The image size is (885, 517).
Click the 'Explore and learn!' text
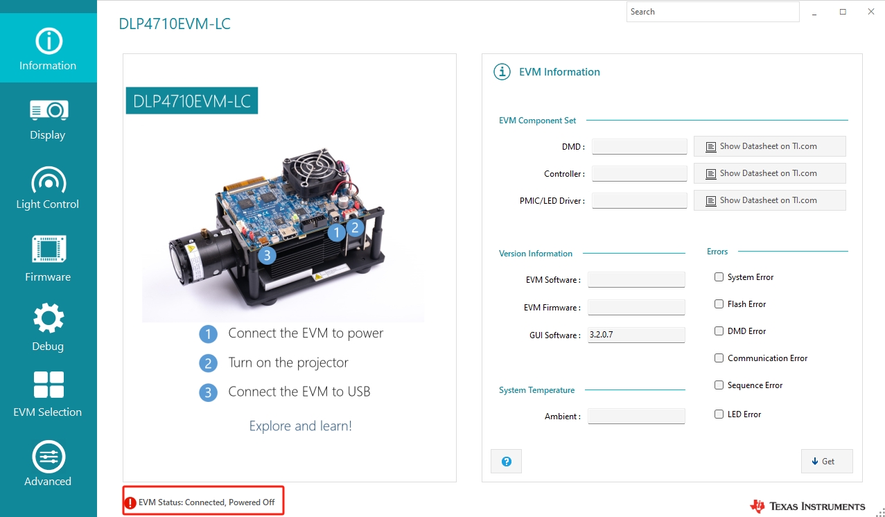pos(300,426)
